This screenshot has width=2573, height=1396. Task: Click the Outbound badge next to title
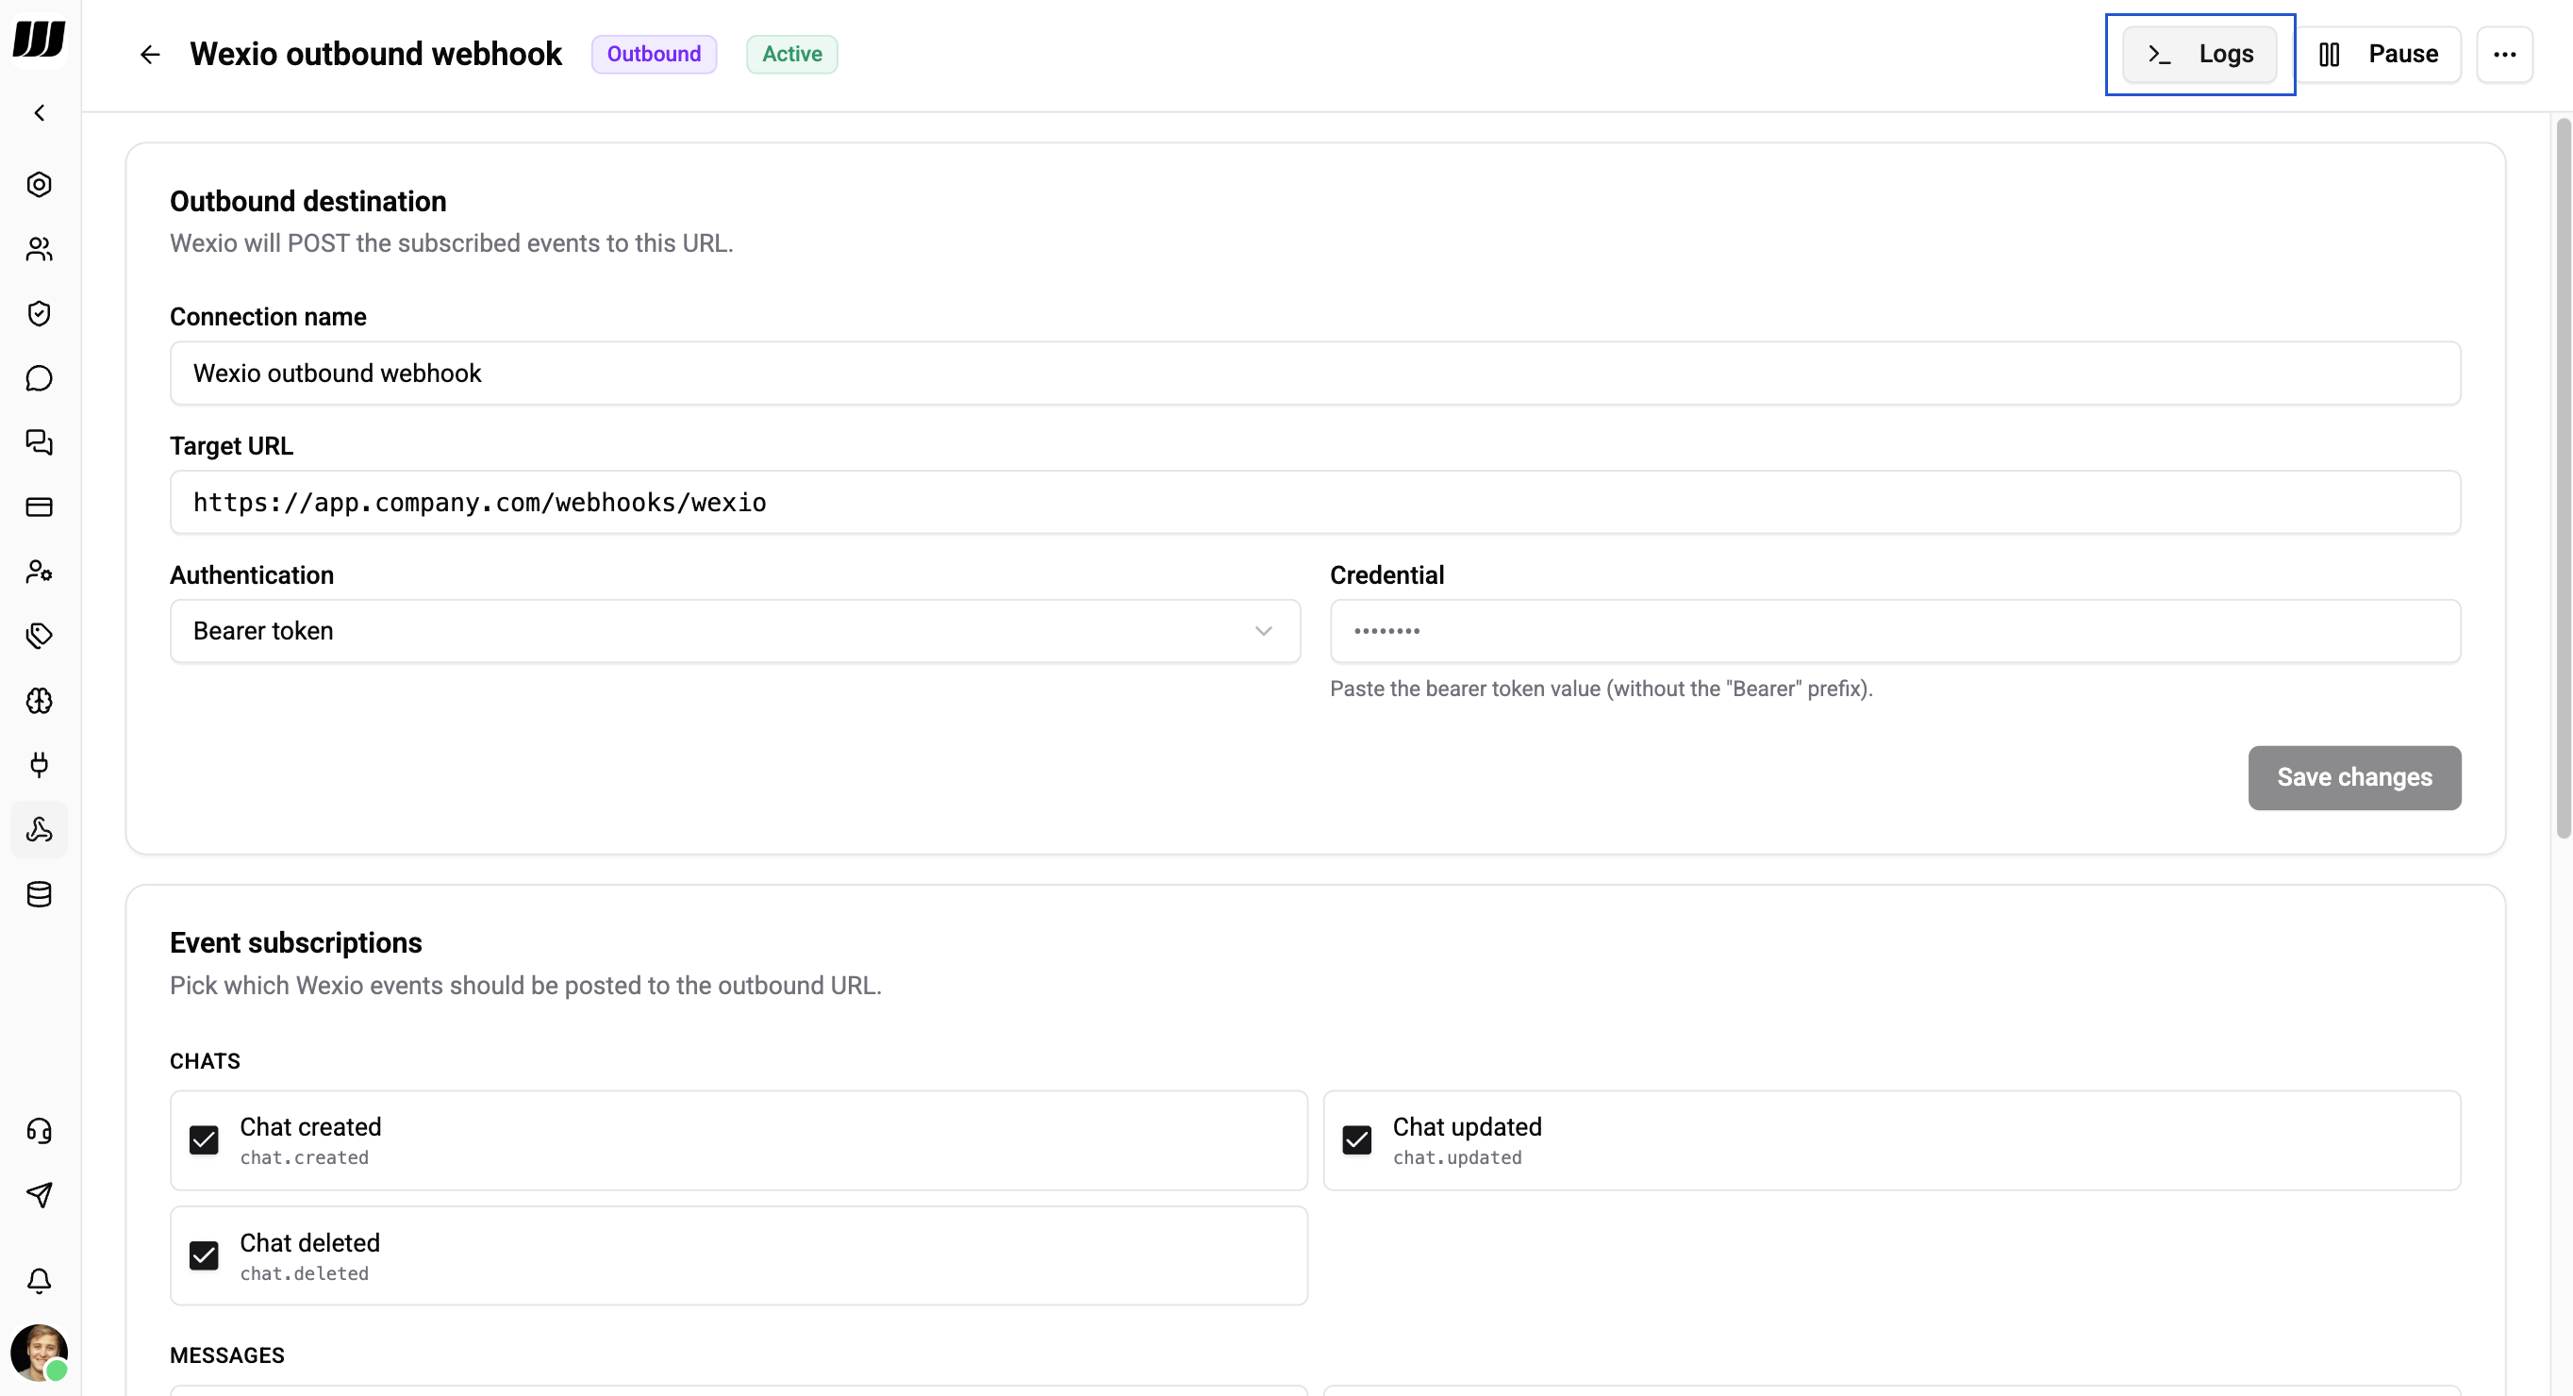click(654, 54)
